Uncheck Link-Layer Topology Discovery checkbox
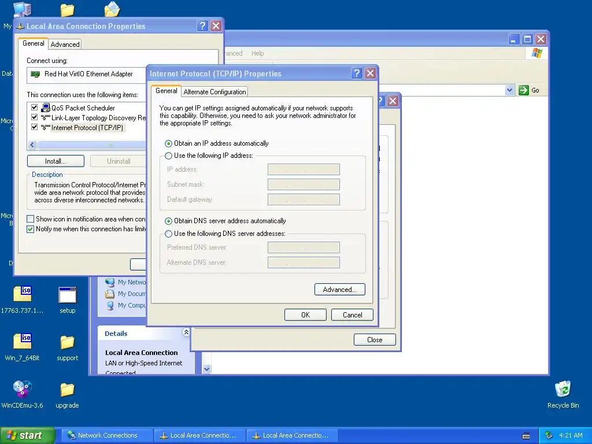This screenshot has height=444, width=592. pyautogui.click(x=34, y=117)
